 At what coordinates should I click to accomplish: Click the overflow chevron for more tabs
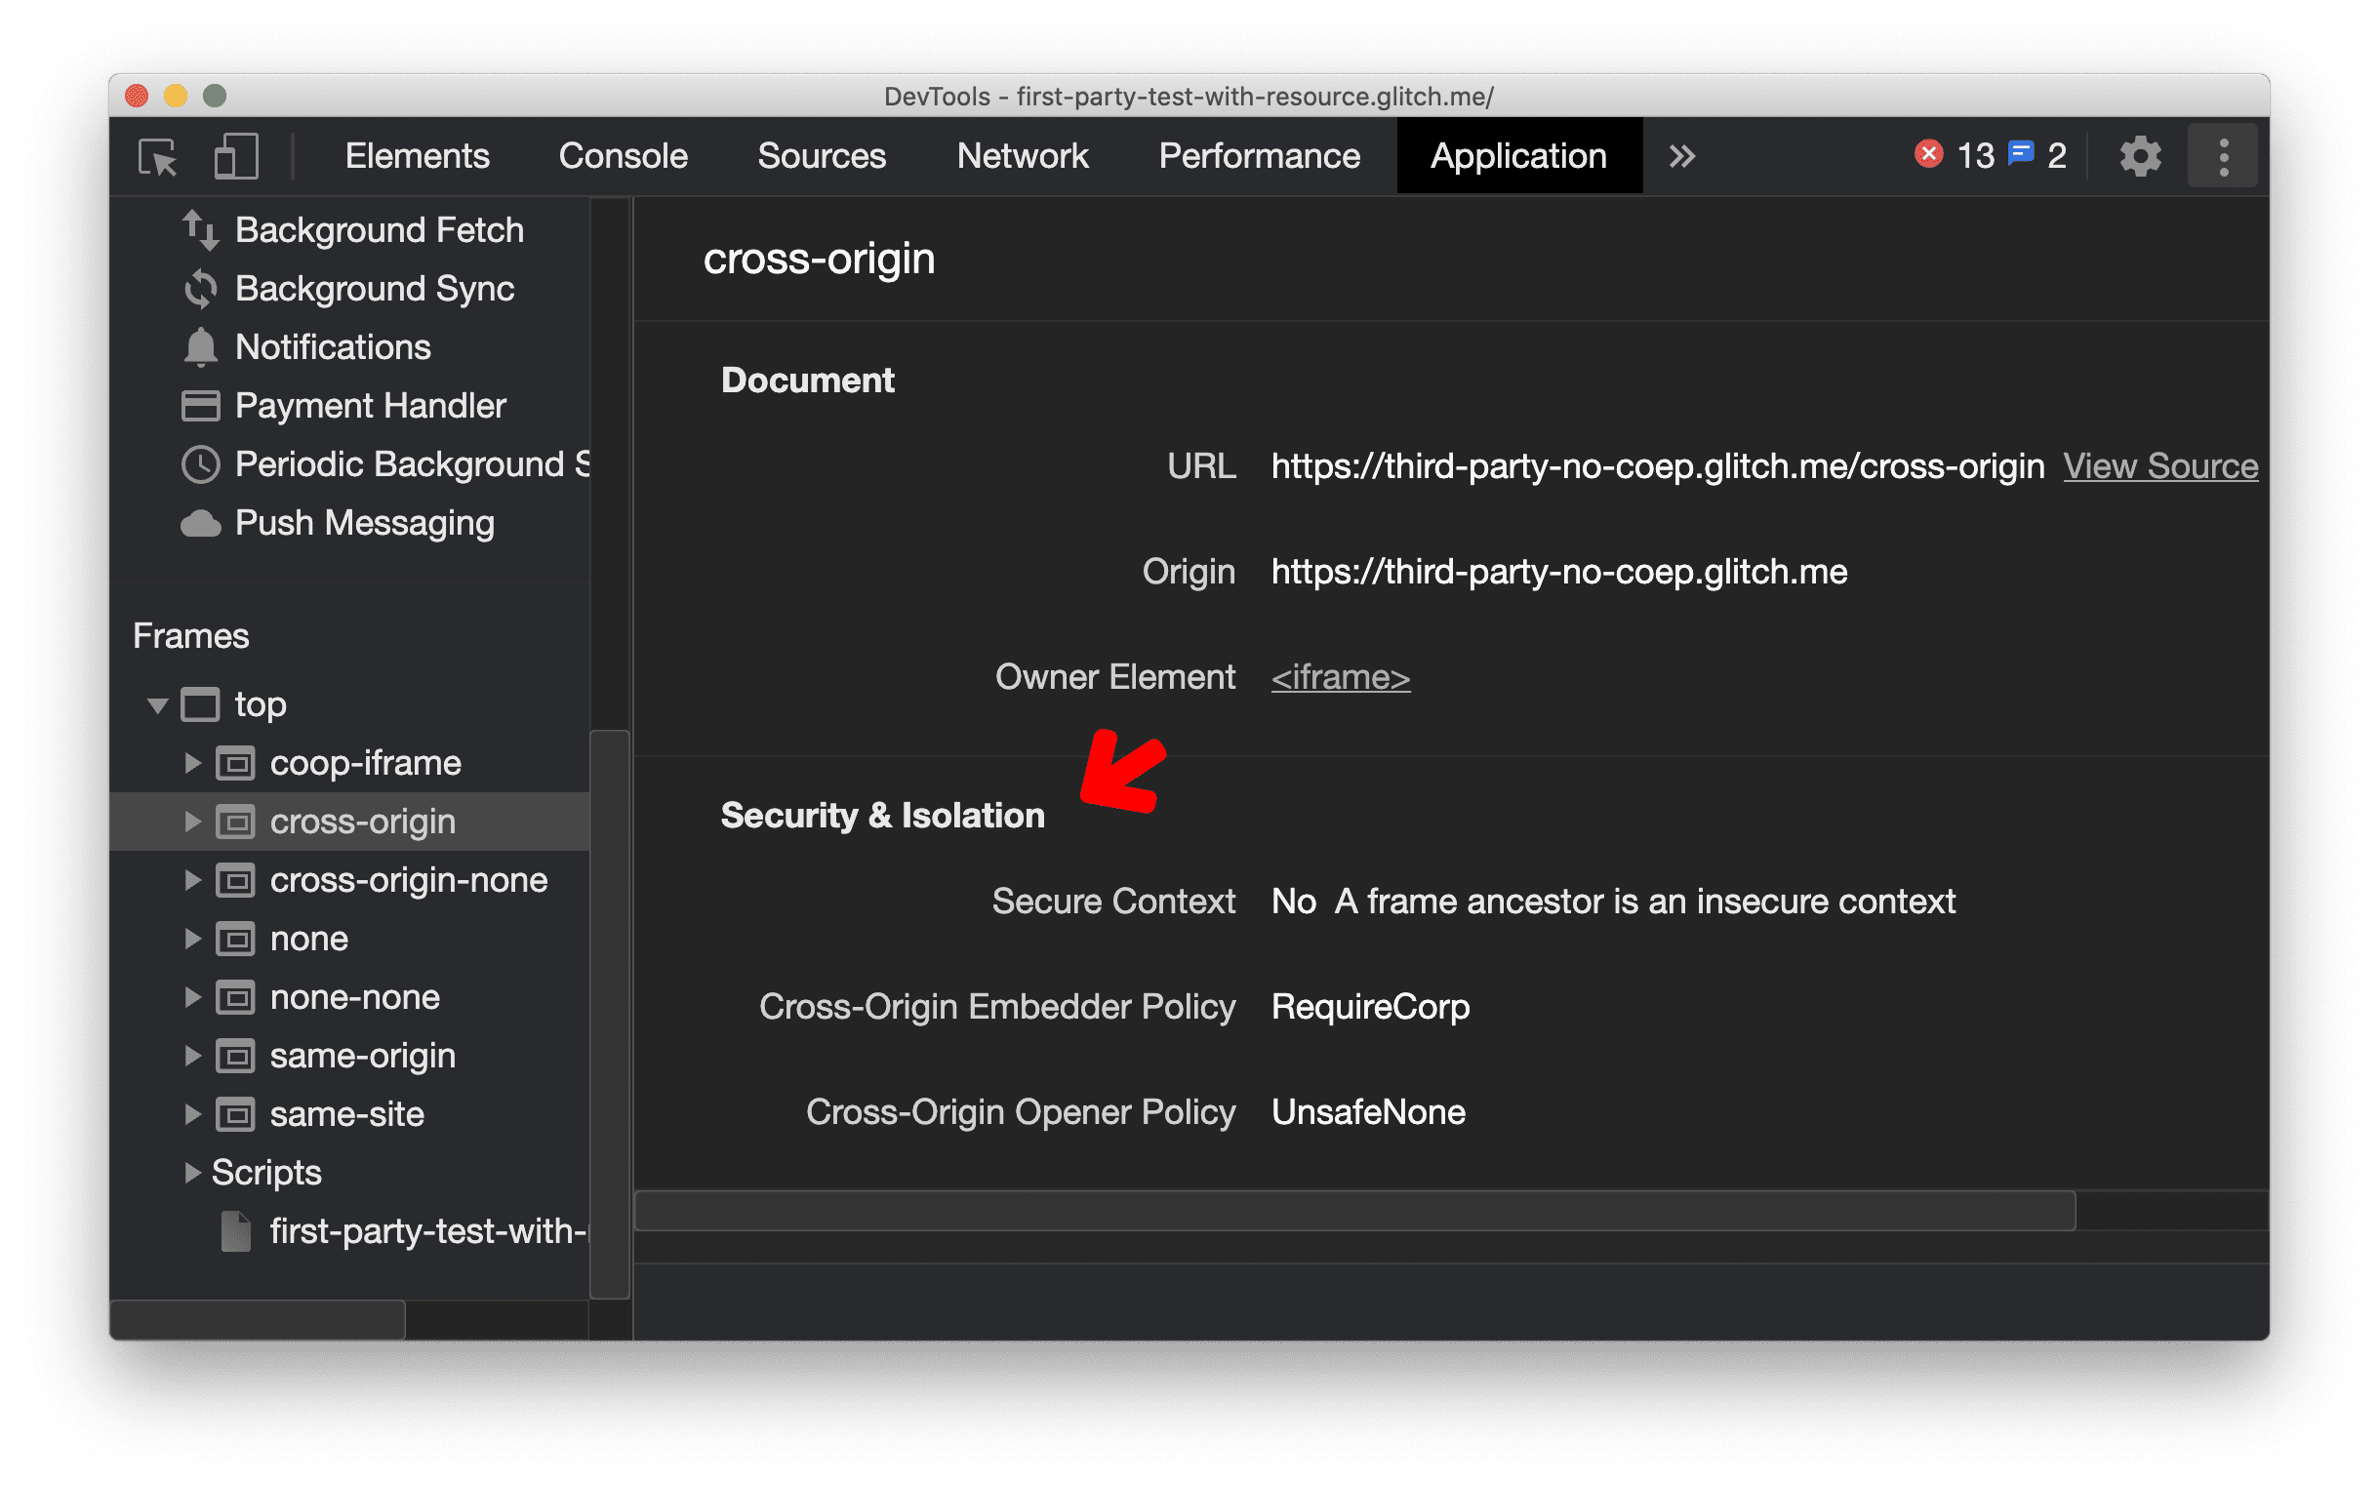tap(1681, 156)
